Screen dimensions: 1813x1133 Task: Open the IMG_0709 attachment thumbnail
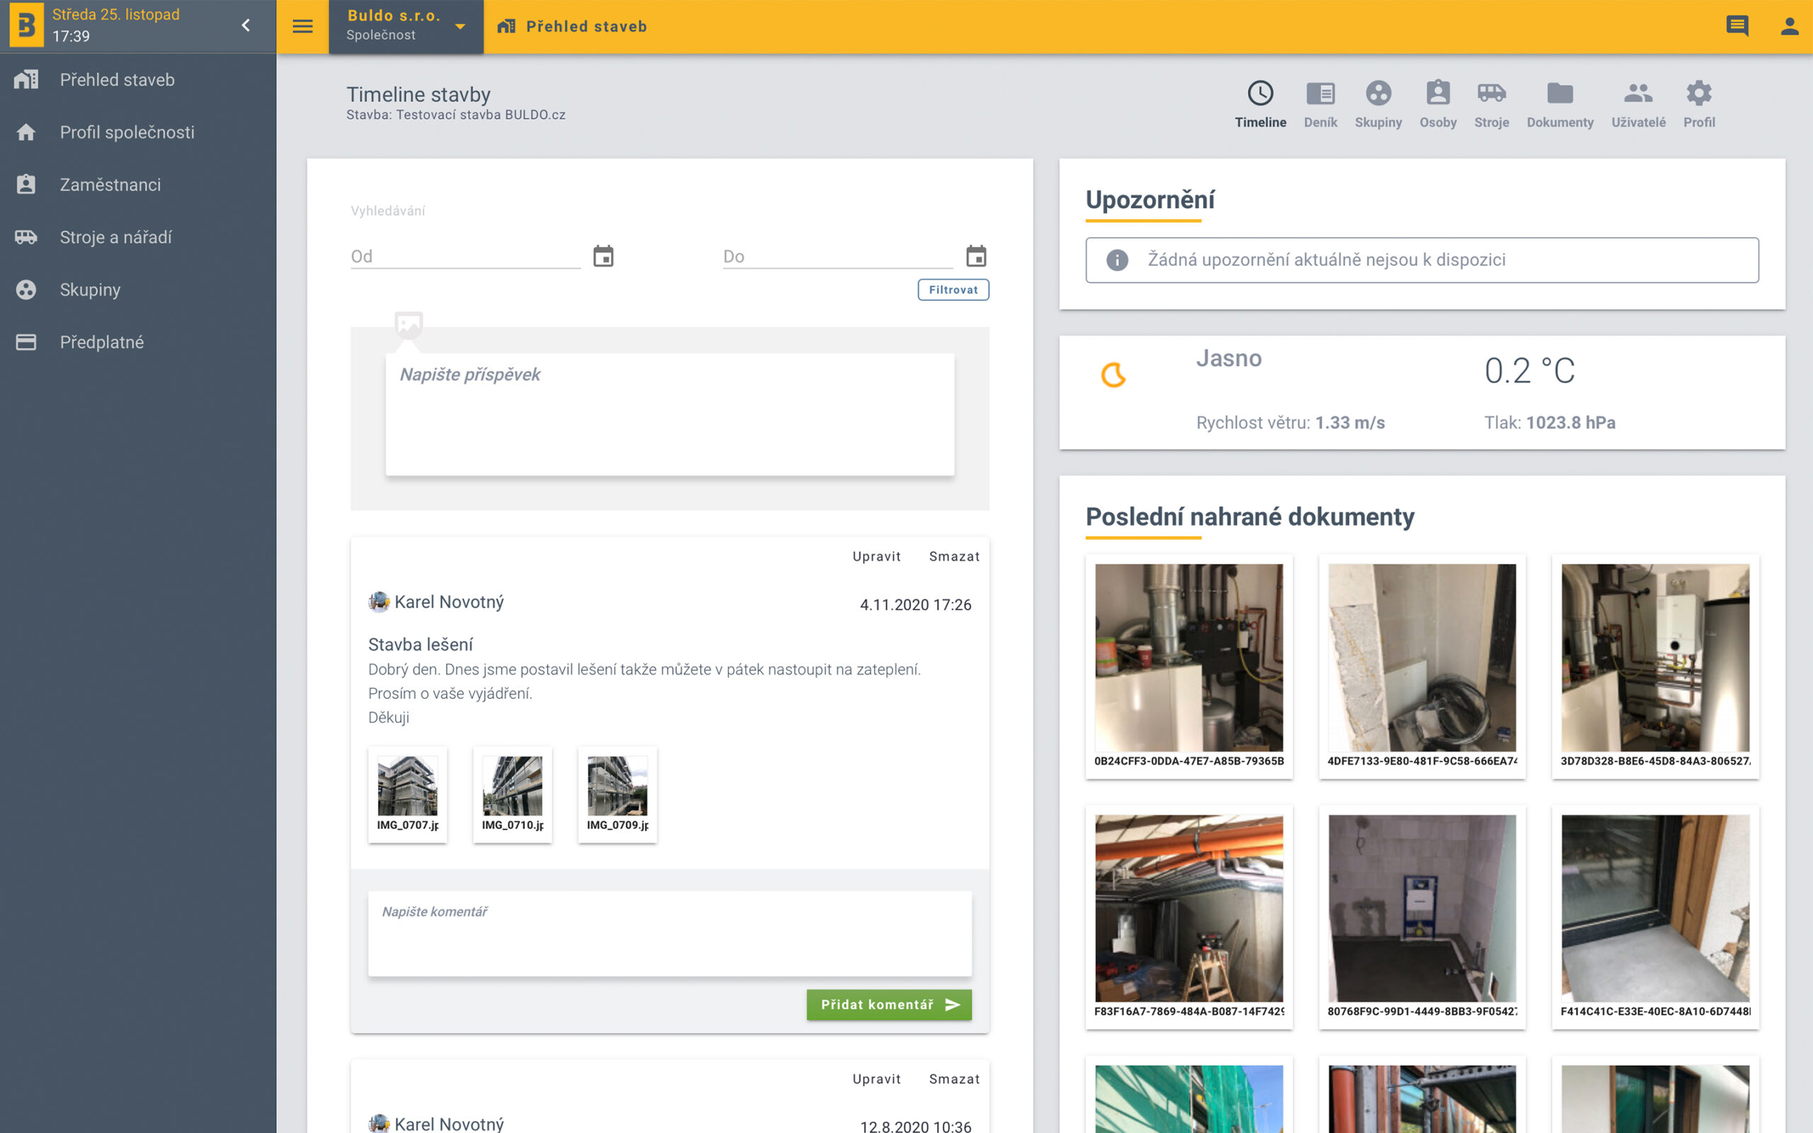(618, 795)
